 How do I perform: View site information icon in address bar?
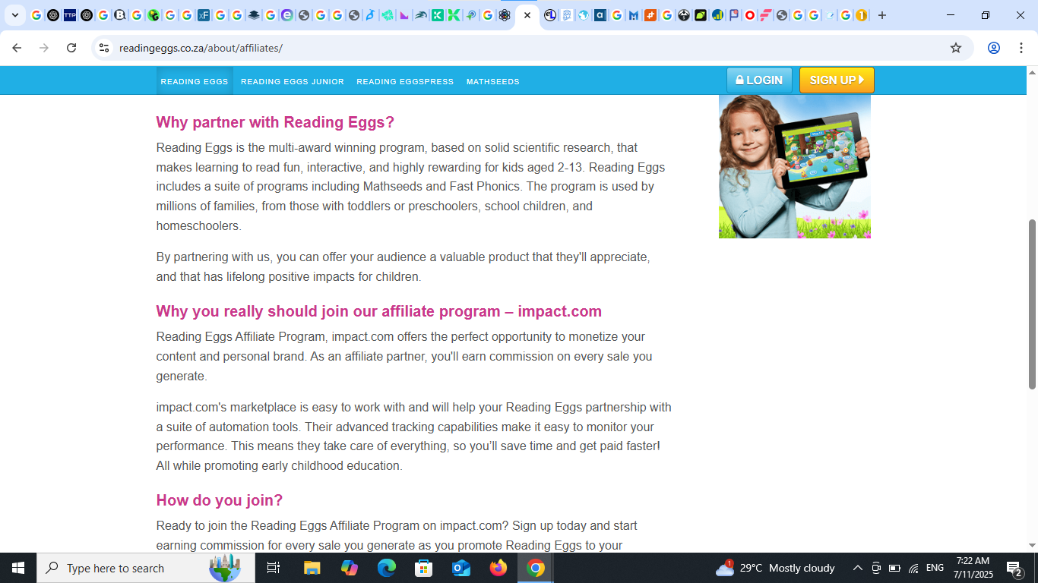[104, 48]
